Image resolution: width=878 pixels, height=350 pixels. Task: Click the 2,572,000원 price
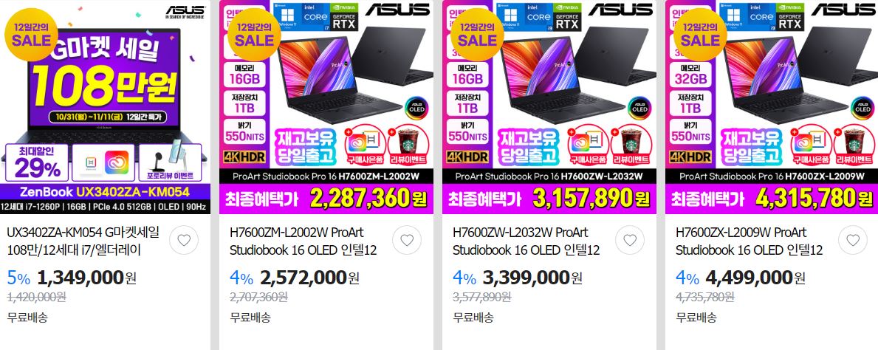309,277
